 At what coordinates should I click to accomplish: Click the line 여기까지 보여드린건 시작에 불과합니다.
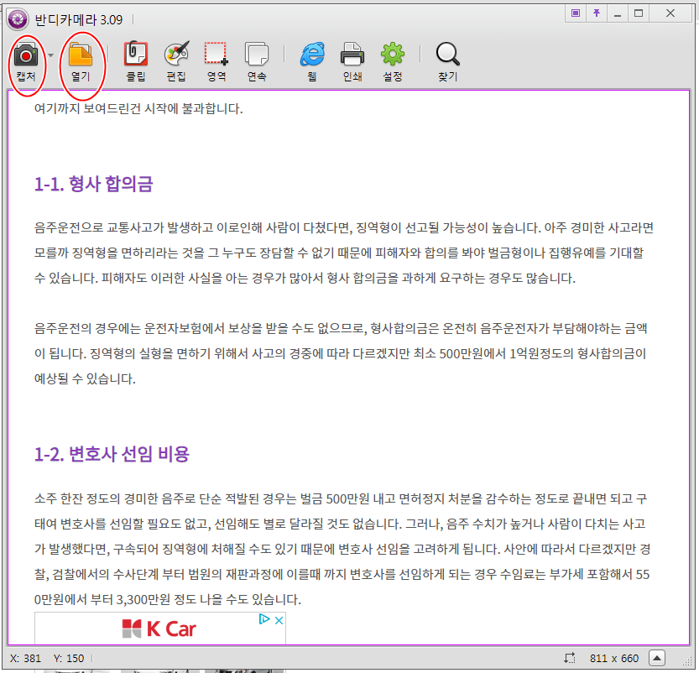coord(138,108)
